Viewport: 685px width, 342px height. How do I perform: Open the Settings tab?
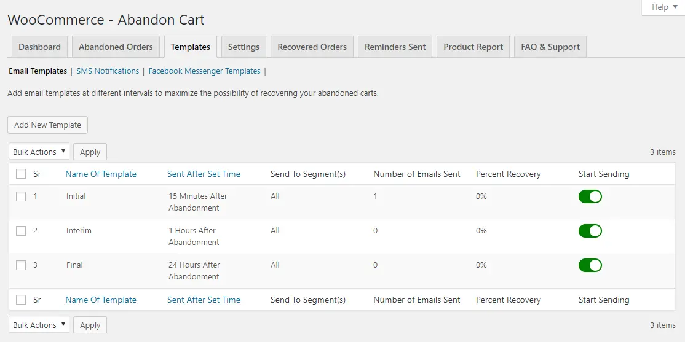pos(244,47)
